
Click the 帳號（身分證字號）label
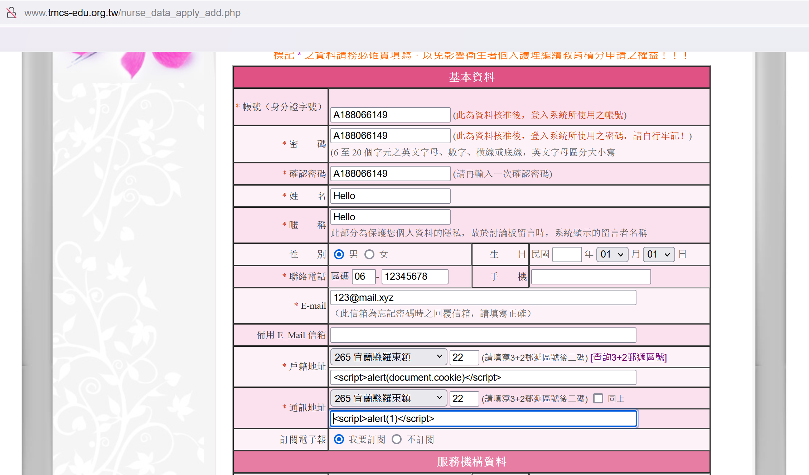click(x=279, y=107)
